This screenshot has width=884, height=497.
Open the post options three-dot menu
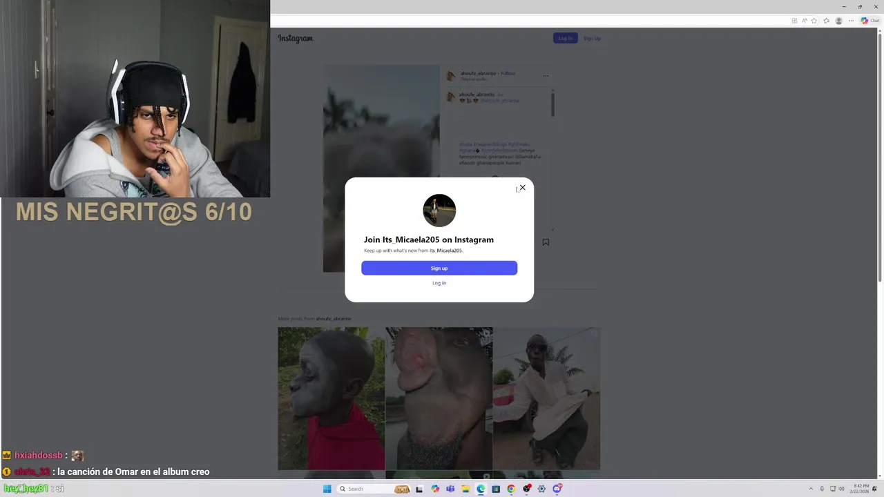click(x=546, y=76)
